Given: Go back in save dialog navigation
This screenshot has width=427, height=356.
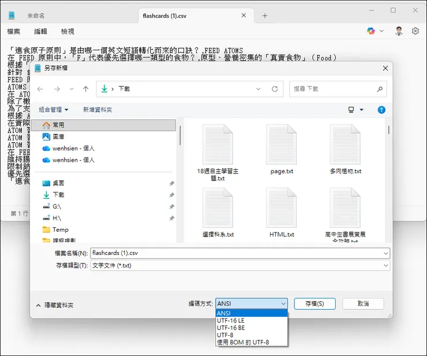Looking at the screenshot, I should 40,89.
